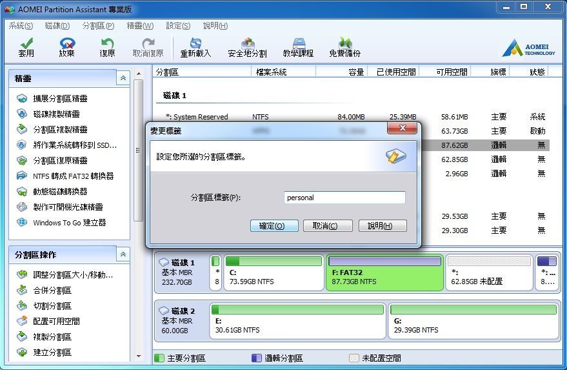Open the 動態磁碟轉換器 tool
The height and width of the screenshot is (370, 567).
point(60,192)
